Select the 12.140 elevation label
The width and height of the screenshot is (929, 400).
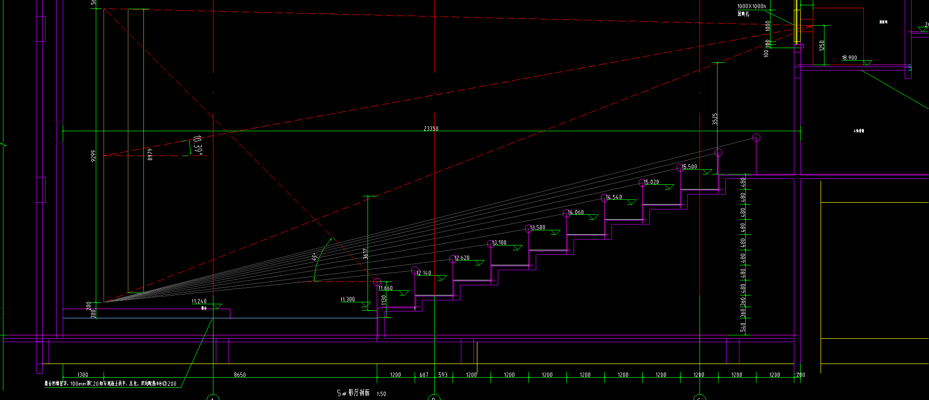(x=424, y=273)
